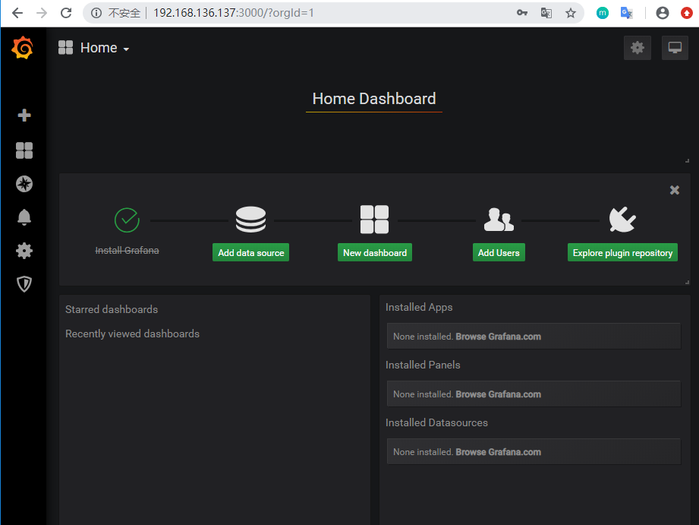
Task: Click the Installed Apps heading
Action: tap(419, 307)
